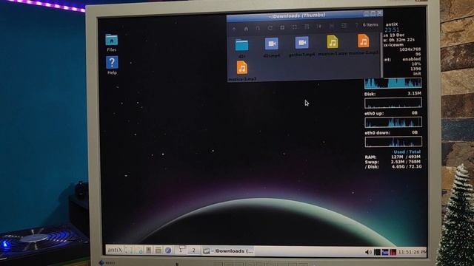Click the Disk usage graph

(393, 103)
